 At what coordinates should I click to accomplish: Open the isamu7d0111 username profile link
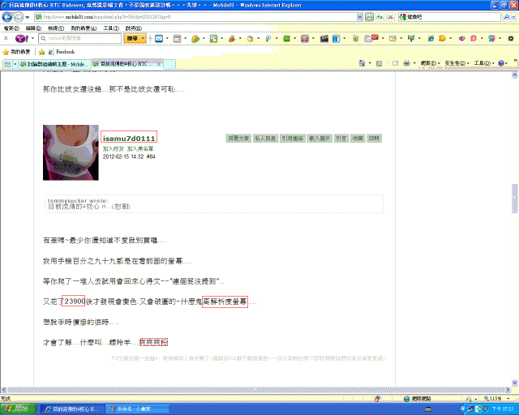(x=129, y=139)
